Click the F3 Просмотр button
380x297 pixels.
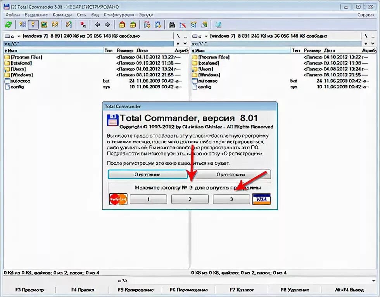pyautogui.click(x=29, y=290)
